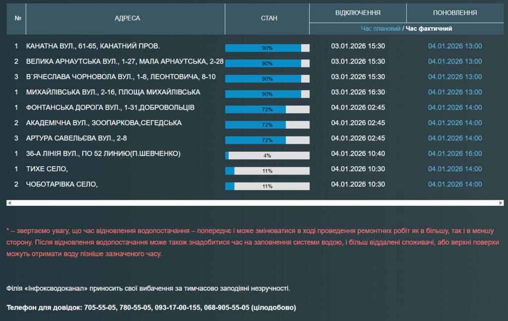Select the 'ВІДКЛЮЧЕННЯ' column header
Image resolution: width=508 pixels, height=321 pixels.
click(358, 13)
